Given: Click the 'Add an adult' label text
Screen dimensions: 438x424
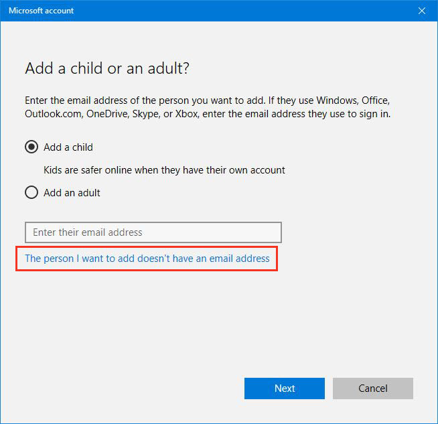Looking at the screenshot, I should pyautogui.click(x=72, y=193).
